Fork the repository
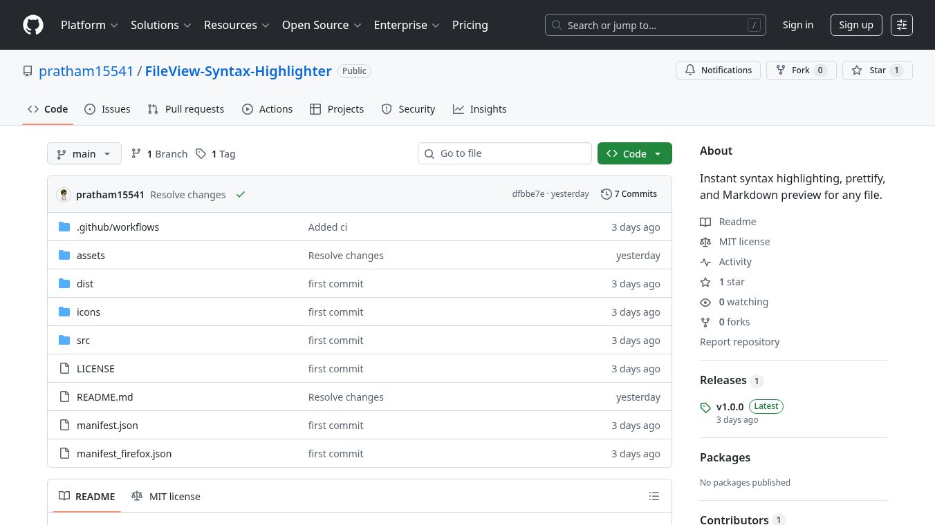 pos(801,70)
